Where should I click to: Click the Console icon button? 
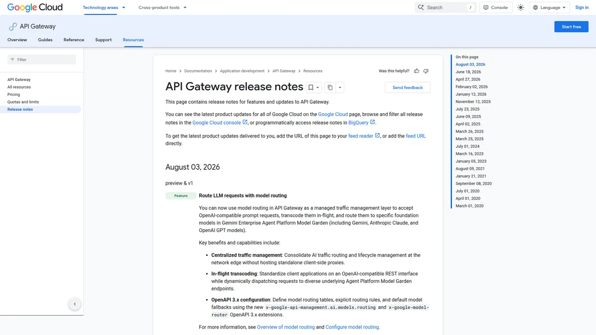(495, 7)
